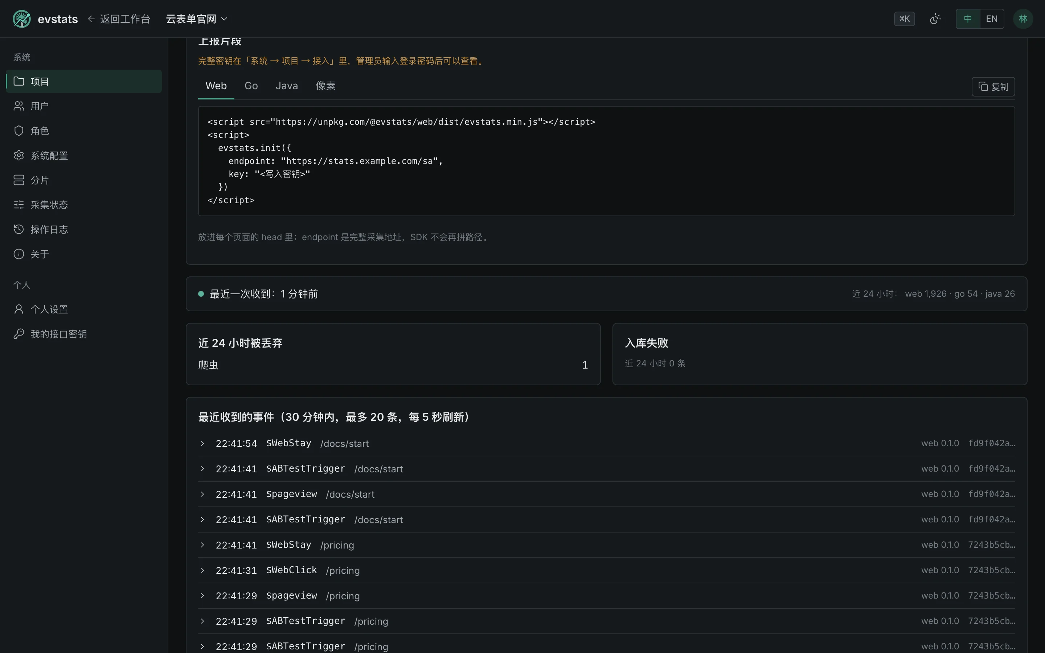1045x653 pixels.
Task: Select the Web snippet tab
Action: [x=216, y=86]
